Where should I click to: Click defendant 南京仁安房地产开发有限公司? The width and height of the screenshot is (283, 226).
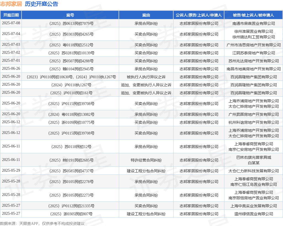pyautogui.click(x=254, y=149)
